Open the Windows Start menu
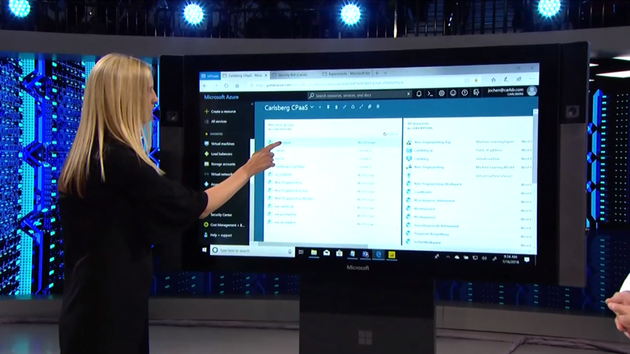Screen dimensions: 630x354 click(204, 250)
